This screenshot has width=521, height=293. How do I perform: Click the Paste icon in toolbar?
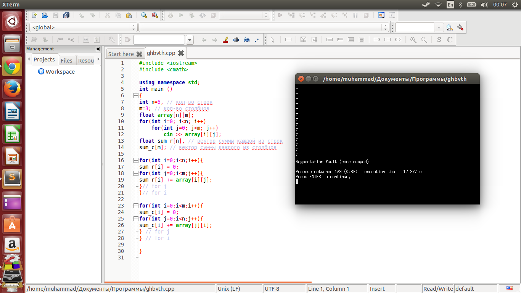(129, 15)
